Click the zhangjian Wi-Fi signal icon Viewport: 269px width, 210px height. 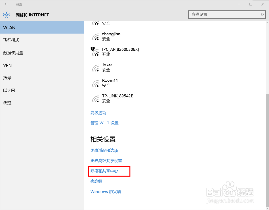pyautogui.click(x=96, y=36)
